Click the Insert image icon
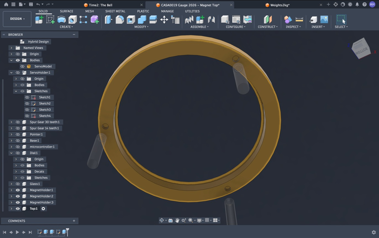The width and height of the screenshot is (379, 238). 324,20
